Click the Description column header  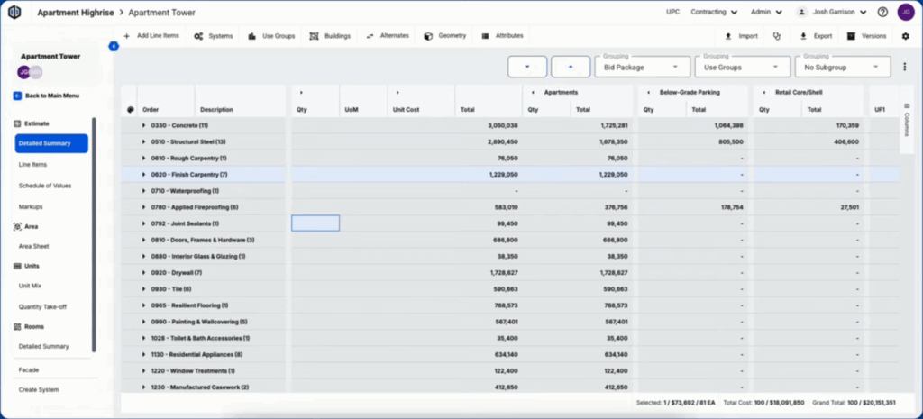tap(216, 109)
